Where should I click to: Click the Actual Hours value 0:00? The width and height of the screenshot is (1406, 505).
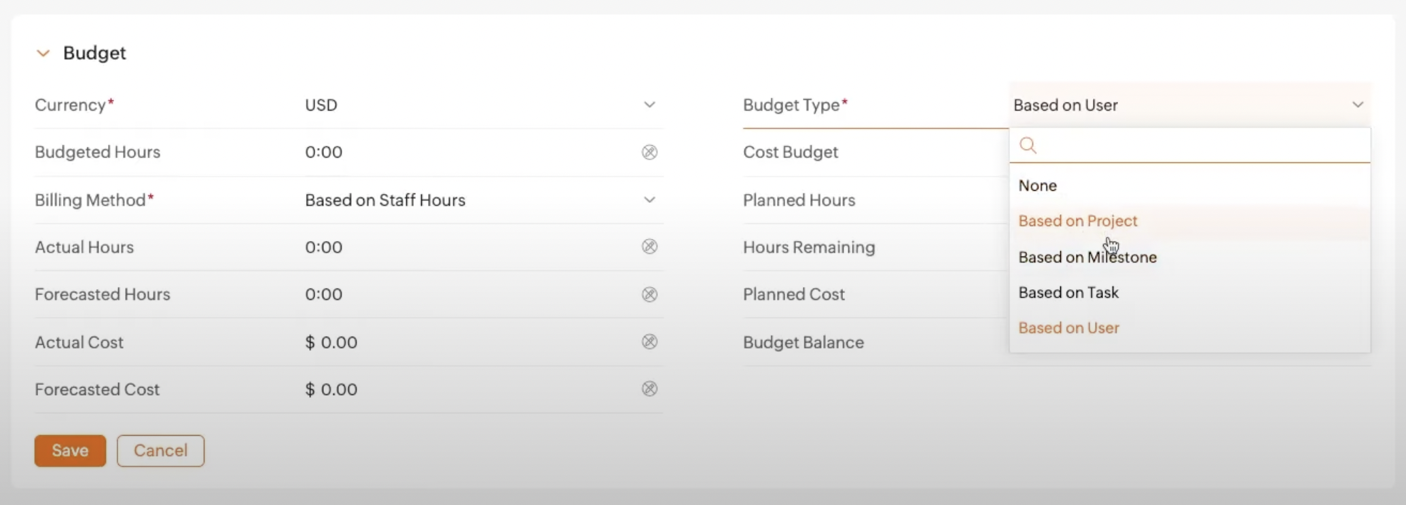click(x=323, y=247)
